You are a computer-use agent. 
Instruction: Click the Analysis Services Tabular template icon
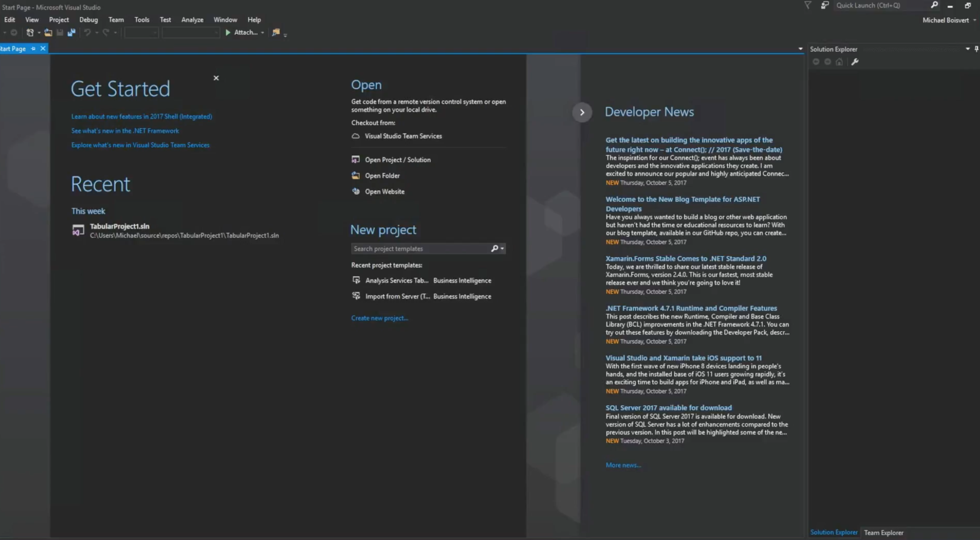356,280
